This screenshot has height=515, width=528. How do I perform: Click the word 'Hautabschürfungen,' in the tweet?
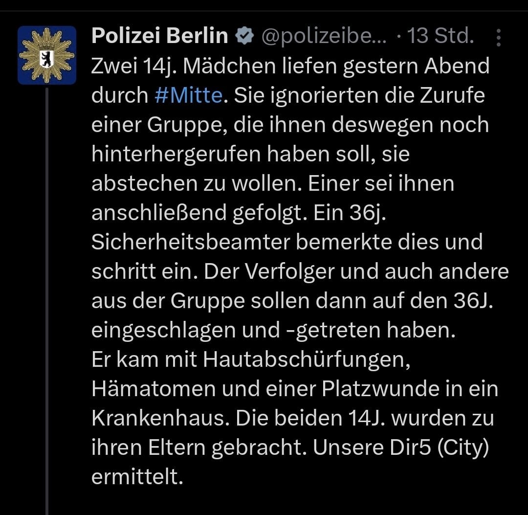(x=307, y=360)
